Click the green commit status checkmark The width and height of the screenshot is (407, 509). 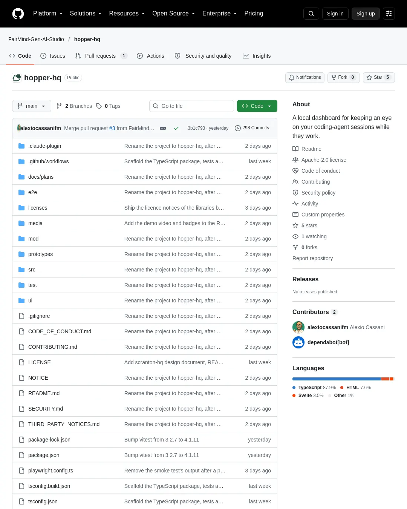pos(176,128)
